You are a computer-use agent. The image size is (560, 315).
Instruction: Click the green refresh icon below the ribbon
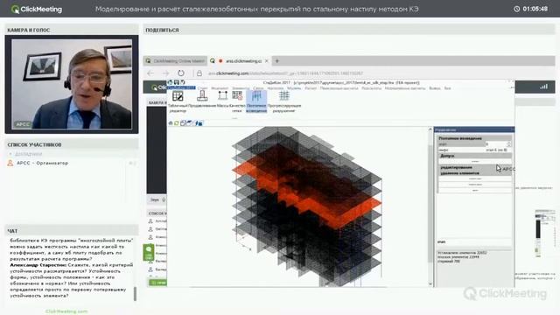pos(177,123)
